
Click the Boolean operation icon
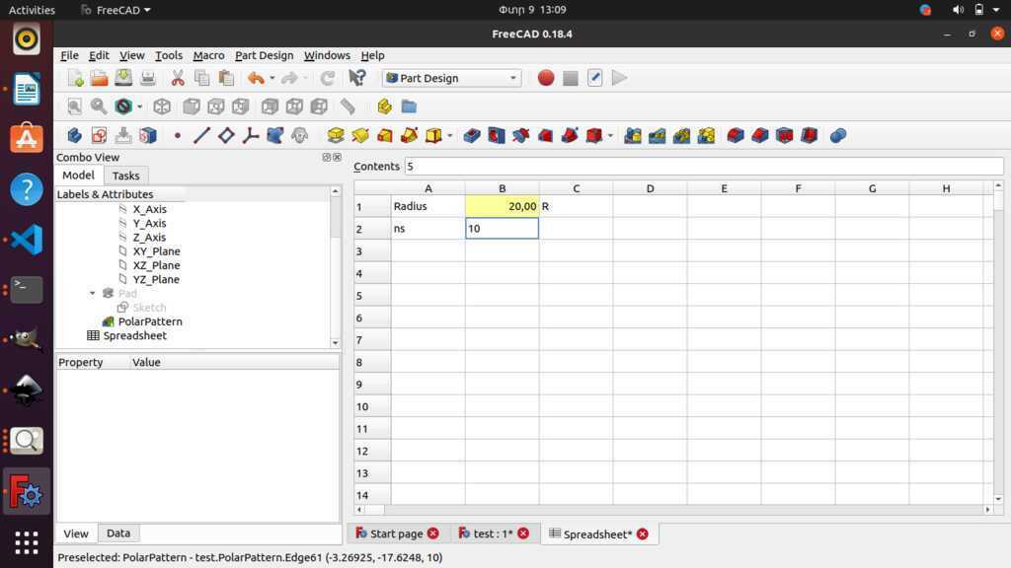(837, 135)
